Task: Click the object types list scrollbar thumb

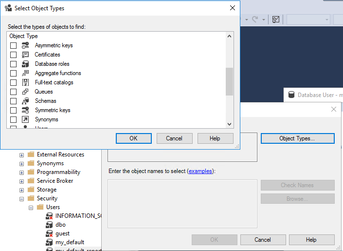Action: coord(229,81)
